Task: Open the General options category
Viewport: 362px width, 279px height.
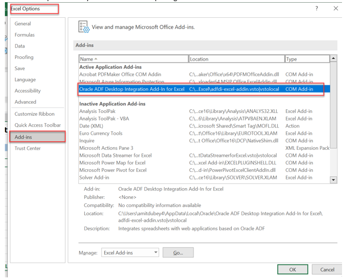Action: tap(23, 24)
